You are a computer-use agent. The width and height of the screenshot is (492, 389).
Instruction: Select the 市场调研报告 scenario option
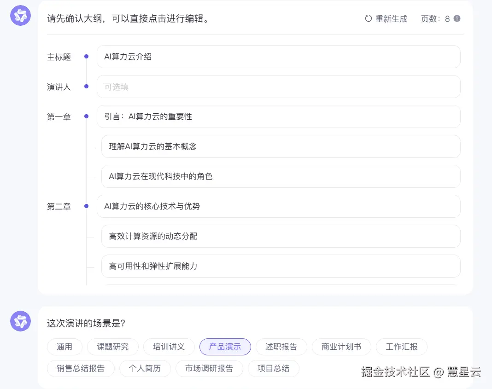(x=209, y=368)
